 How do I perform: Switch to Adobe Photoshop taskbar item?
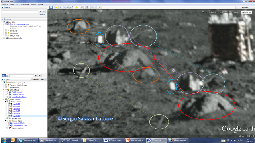[x=178, y=140]
